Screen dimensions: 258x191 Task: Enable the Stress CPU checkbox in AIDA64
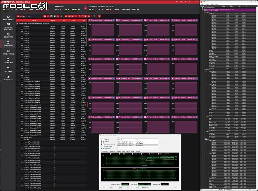[x=103, y=139]
